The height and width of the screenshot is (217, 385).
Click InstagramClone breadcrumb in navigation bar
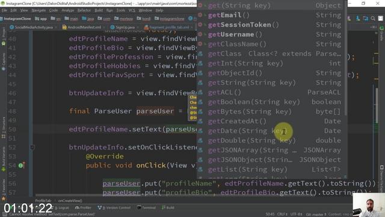[x=16, y=19]
